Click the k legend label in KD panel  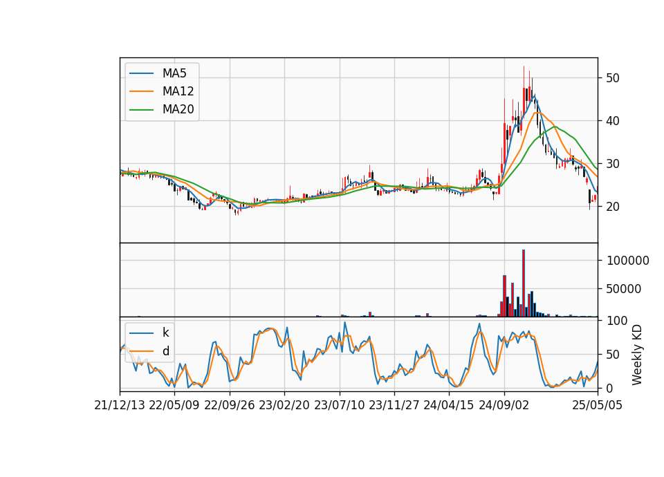tap(165, 333)
